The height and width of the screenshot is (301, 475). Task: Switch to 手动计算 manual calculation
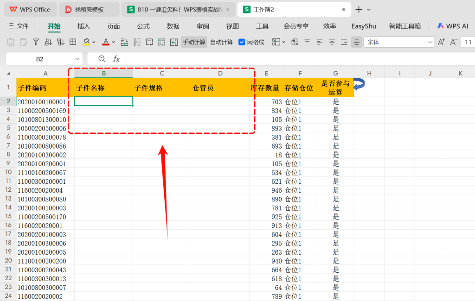(x=194, y=42)
